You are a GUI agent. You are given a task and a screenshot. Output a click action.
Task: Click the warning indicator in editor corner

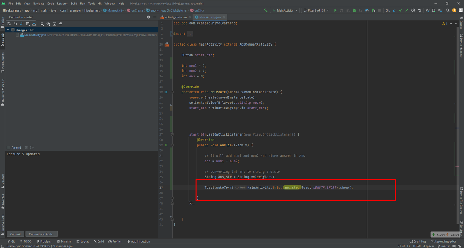point(445,23)
